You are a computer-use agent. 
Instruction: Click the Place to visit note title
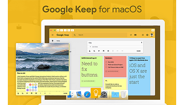click(21, 73)
